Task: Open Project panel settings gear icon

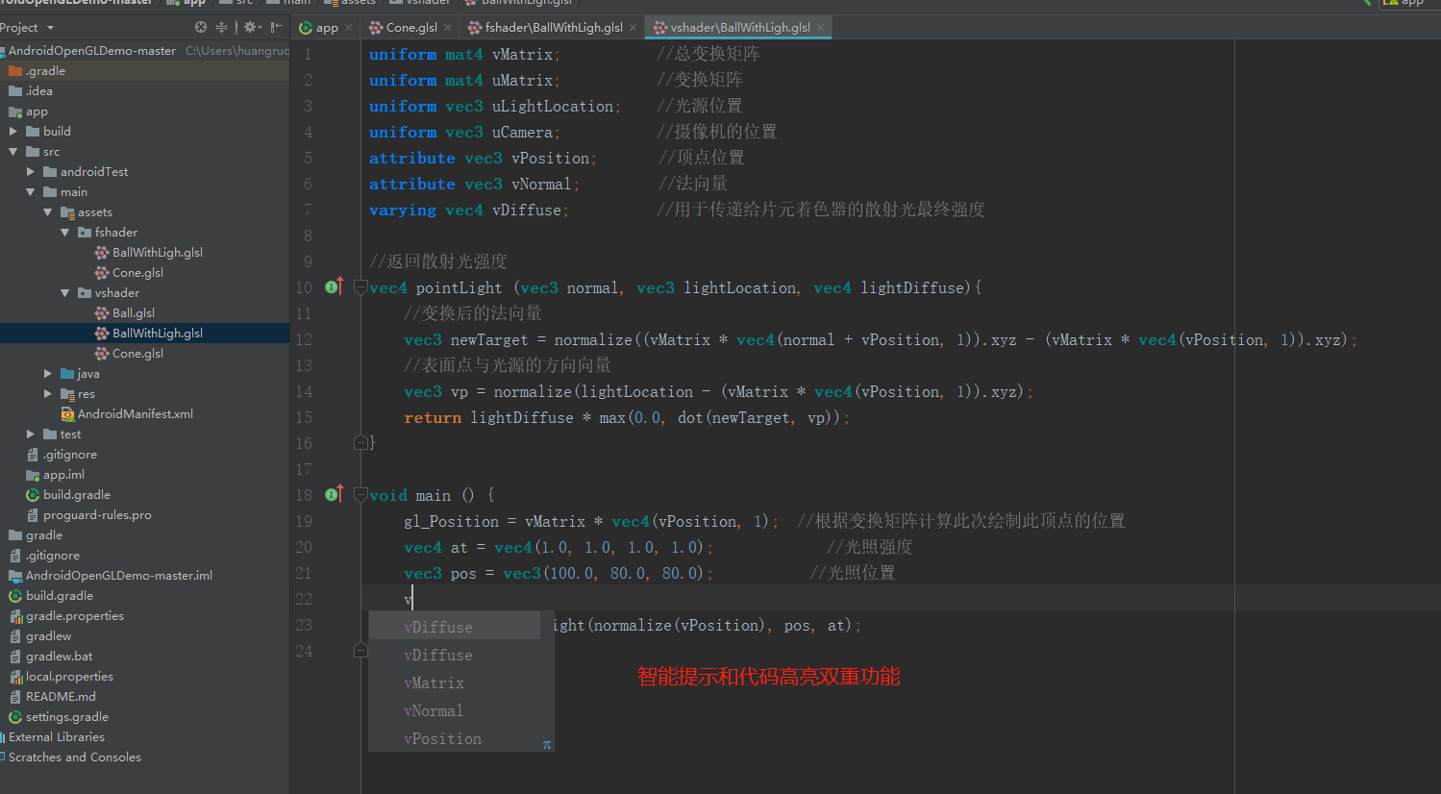Action: click(249, 29)
